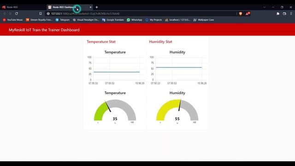The height and width of the screenshot is (166, 295).
Task: Open the wallet icon in toolbar
Action: (x=284, y=13)
